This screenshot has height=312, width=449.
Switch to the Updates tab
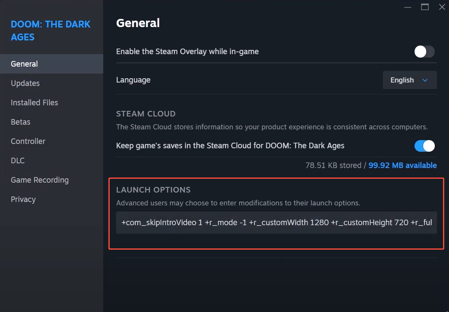click(25, 83)
